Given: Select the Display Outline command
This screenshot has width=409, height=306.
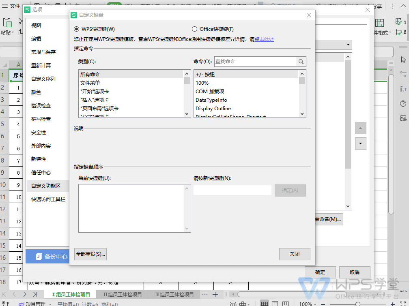Looking at the screenshot, I should pyautogui.click(x=246, y=109).
